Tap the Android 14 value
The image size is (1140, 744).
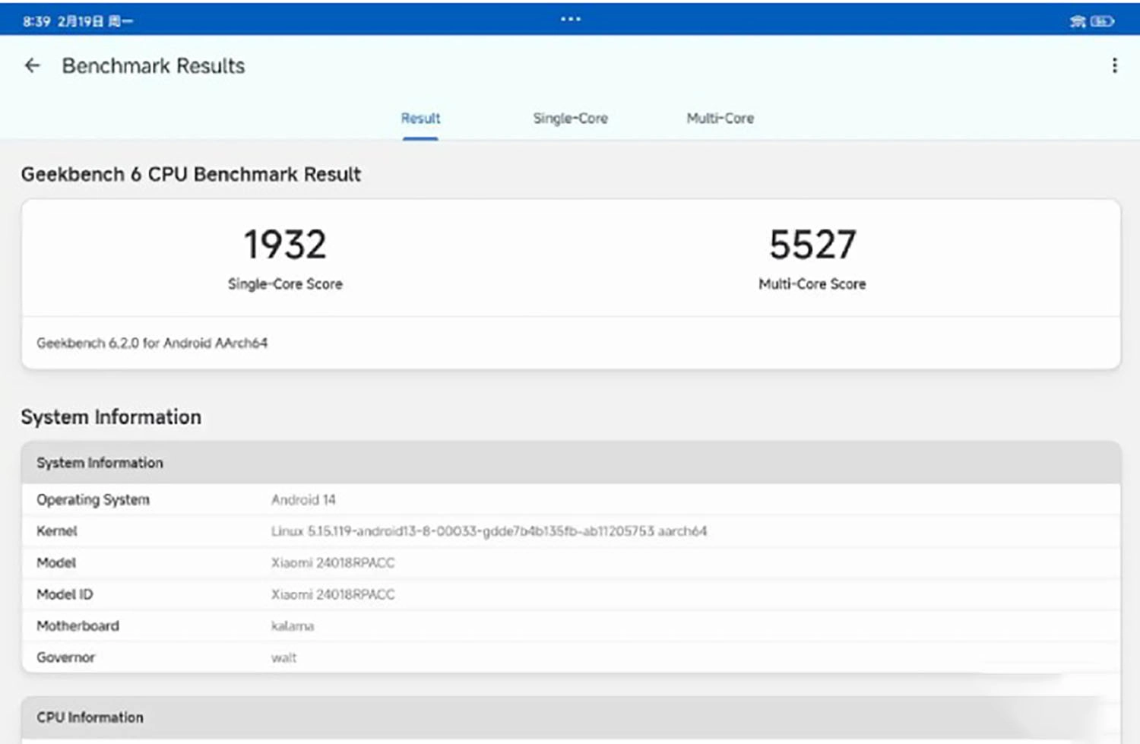pyautogui.click(x=303, y=500)
